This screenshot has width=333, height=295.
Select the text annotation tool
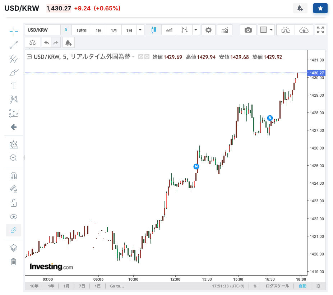coord(14,86)
